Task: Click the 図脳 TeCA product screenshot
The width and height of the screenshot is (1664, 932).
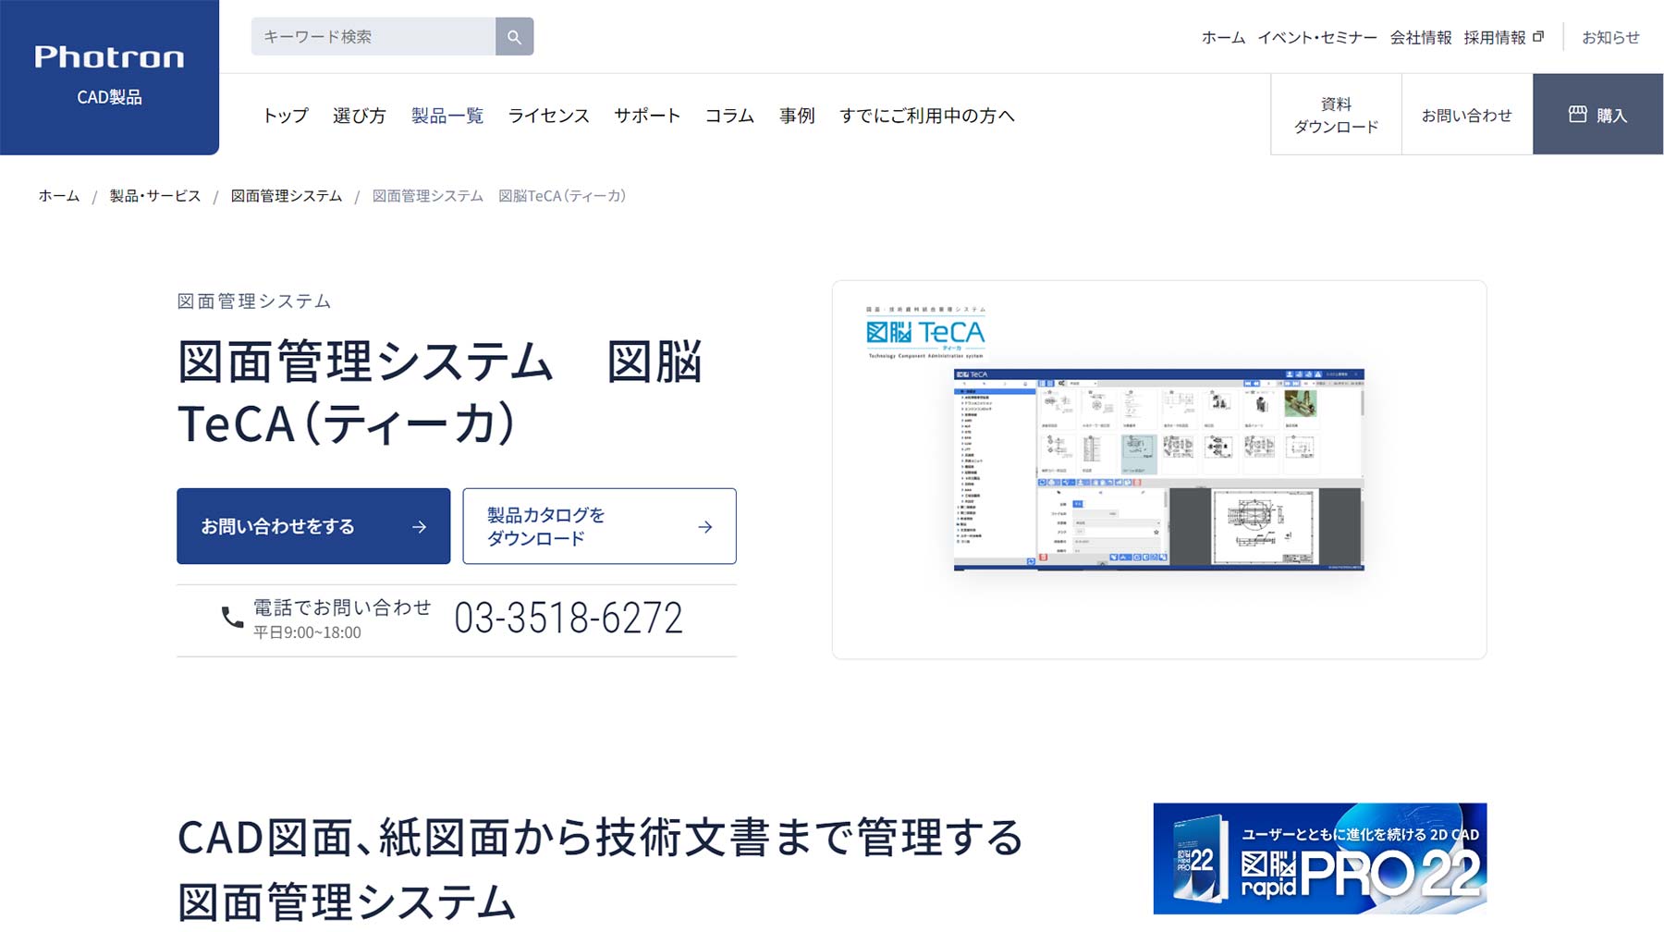Action: coord(1158,470)
